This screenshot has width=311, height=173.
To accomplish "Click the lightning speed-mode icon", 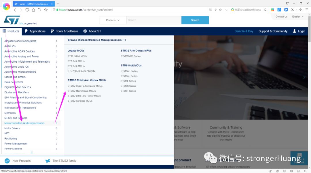I will click(215, 10).
